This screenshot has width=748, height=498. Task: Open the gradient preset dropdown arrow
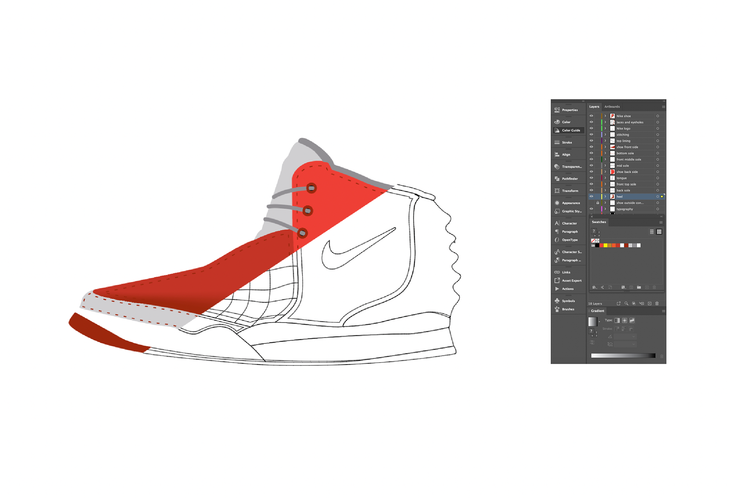pyautogui.click(x=599, y=322)
